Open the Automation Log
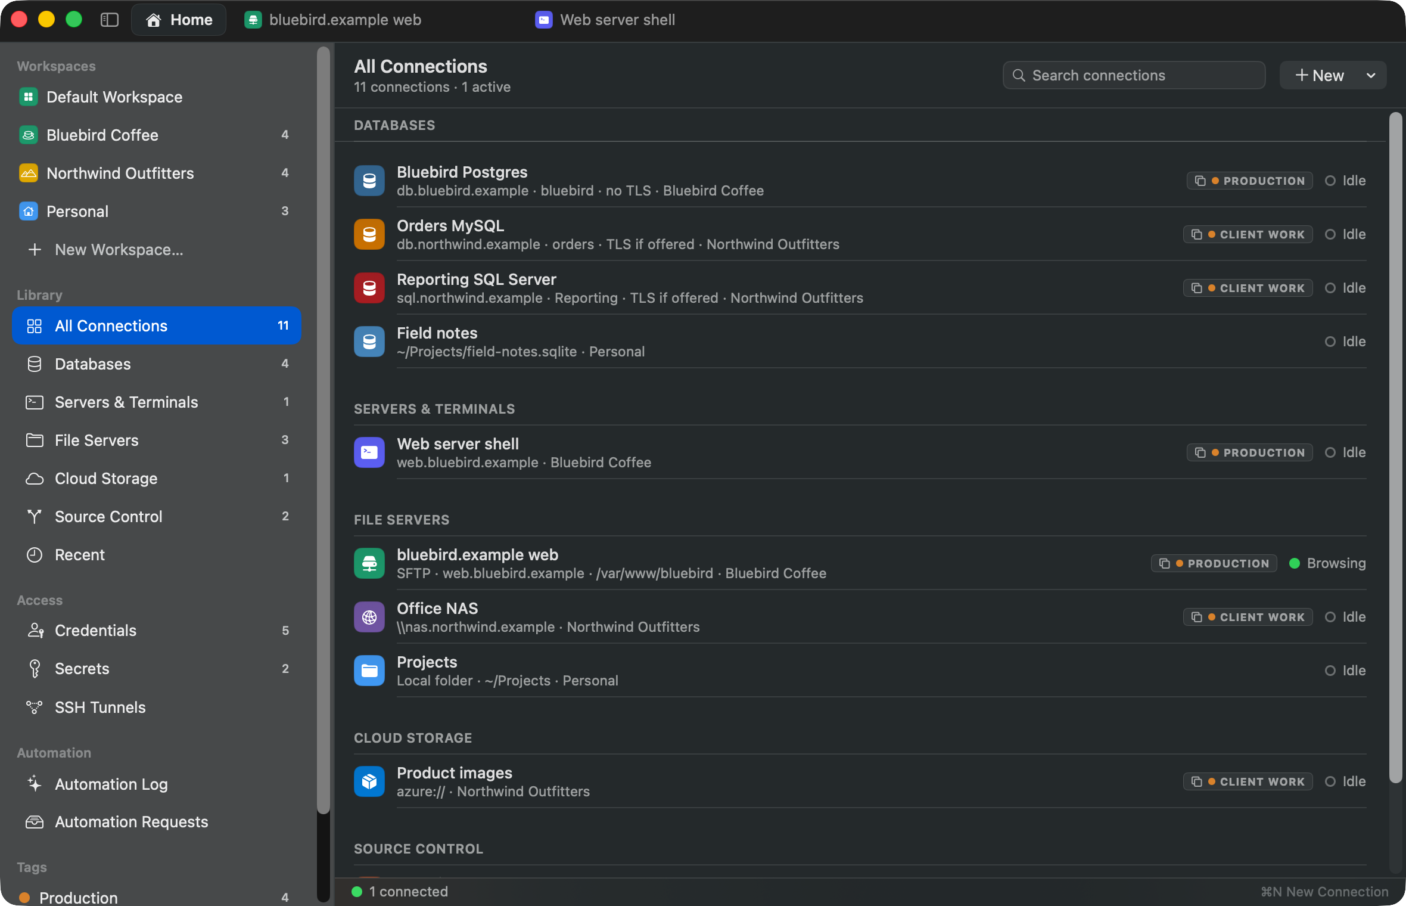 tap(157, 783)
